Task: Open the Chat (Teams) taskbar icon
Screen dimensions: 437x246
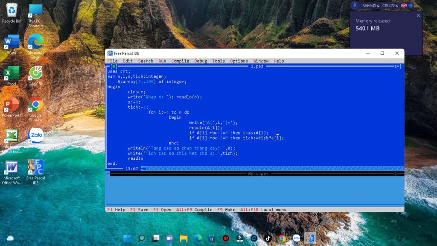Action: tap(169, 238)
